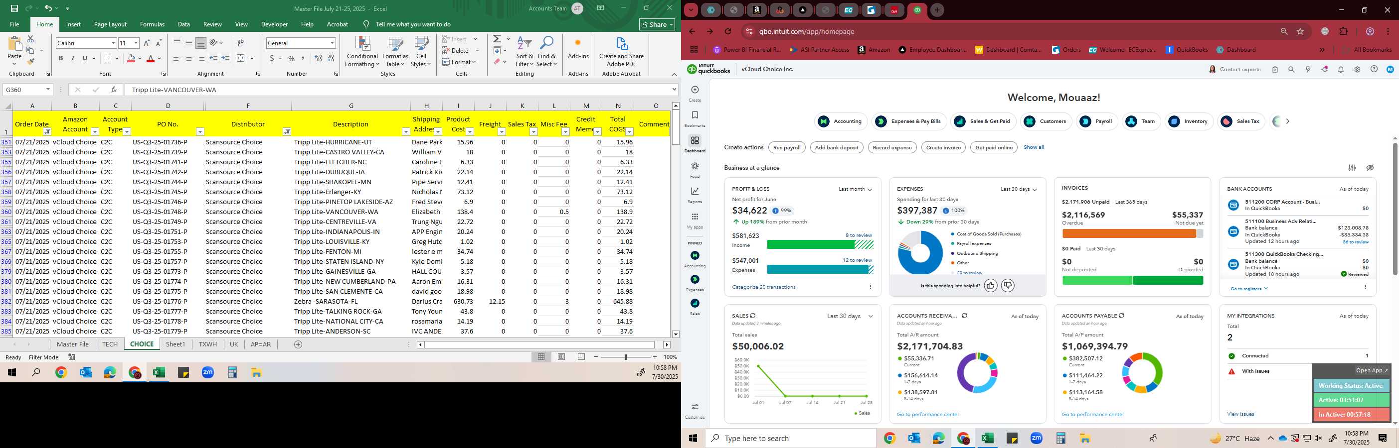Open the font size 11 dropdown
The height and width of the screenshot is (448, 1399).
click(x=136, y=43)
